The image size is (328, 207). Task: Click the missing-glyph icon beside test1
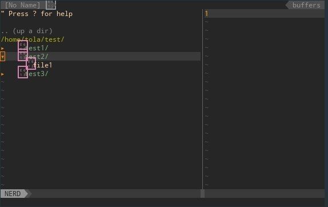tap(23, 46)
